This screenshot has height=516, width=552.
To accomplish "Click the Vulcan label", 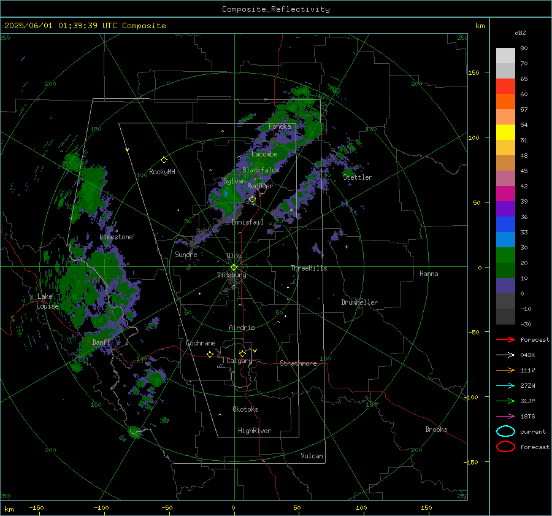I will 312,456.
